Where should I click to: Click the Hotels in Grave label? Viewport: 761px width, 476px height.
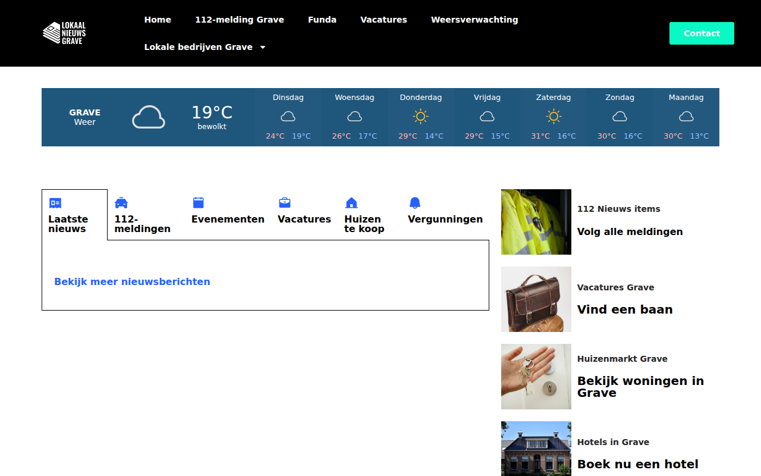click(613, 442)
